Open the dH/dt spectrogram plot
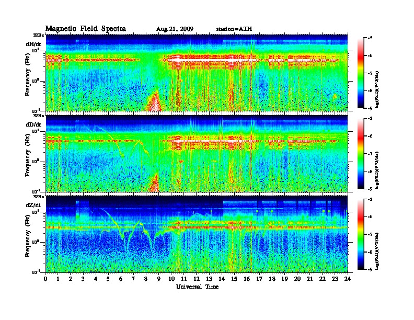 (x=197, y=73)
